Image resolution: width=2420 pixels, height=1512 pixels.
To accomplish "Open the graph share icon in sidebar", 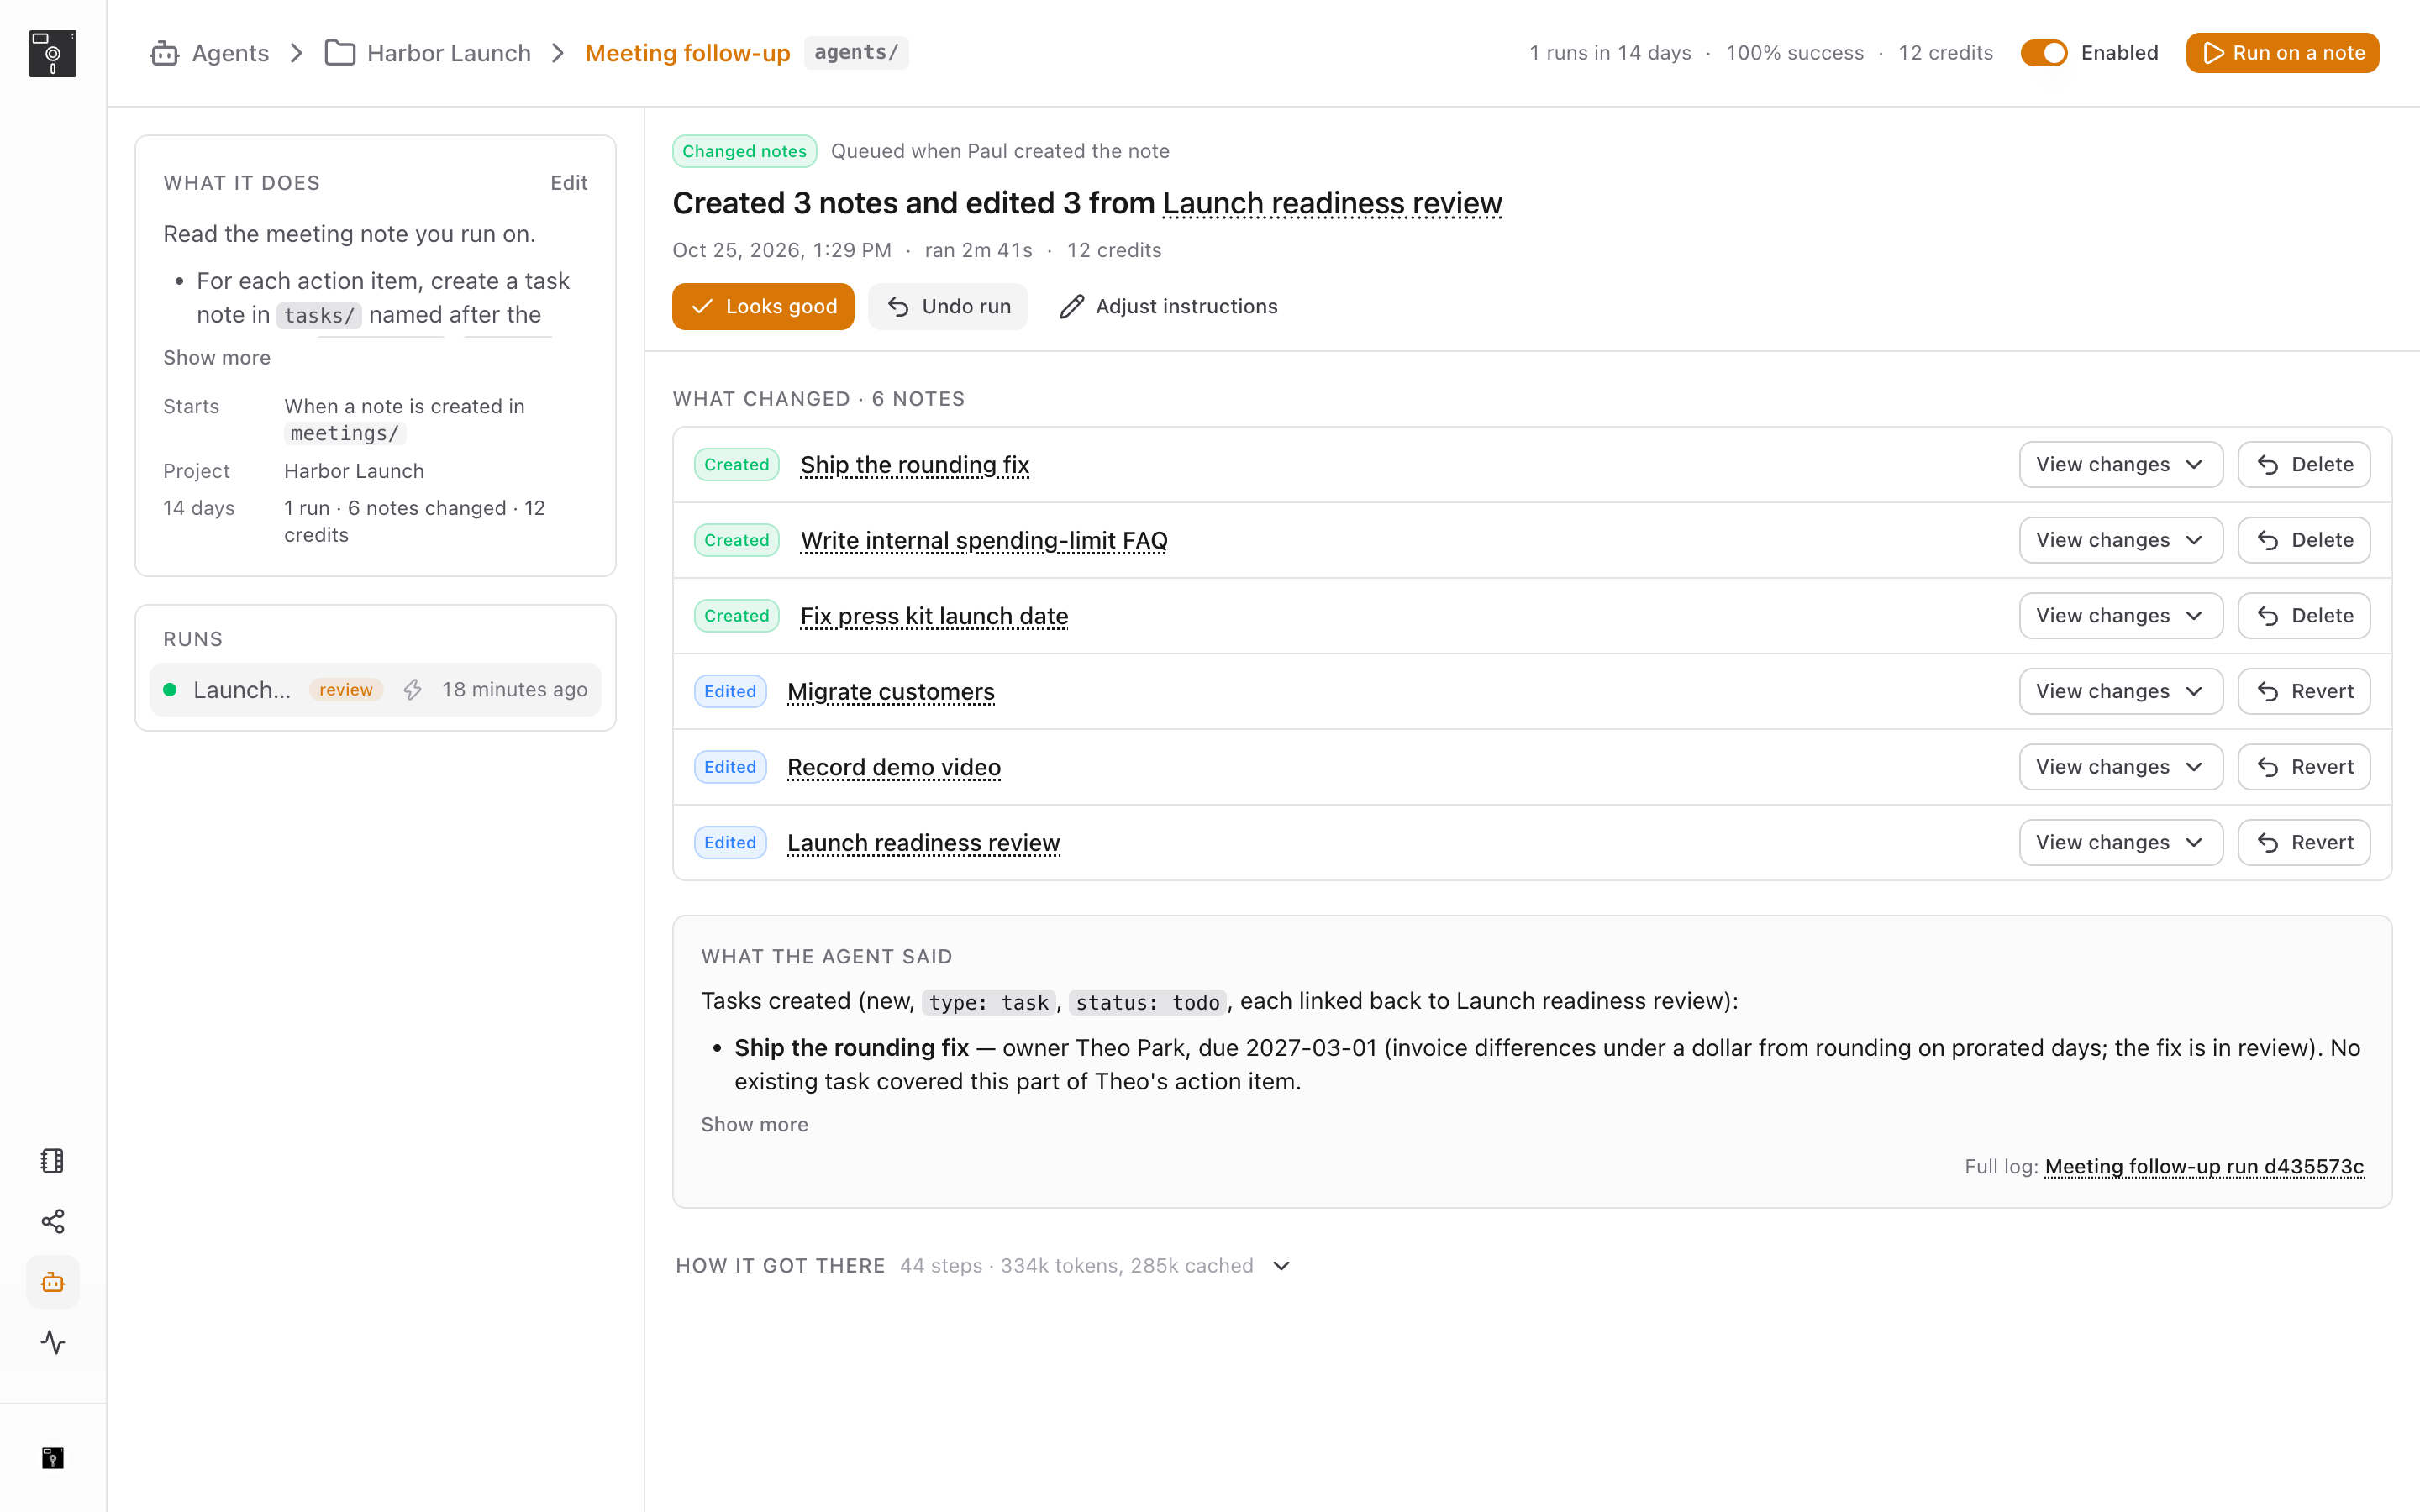I will (x=53, y=1221).
